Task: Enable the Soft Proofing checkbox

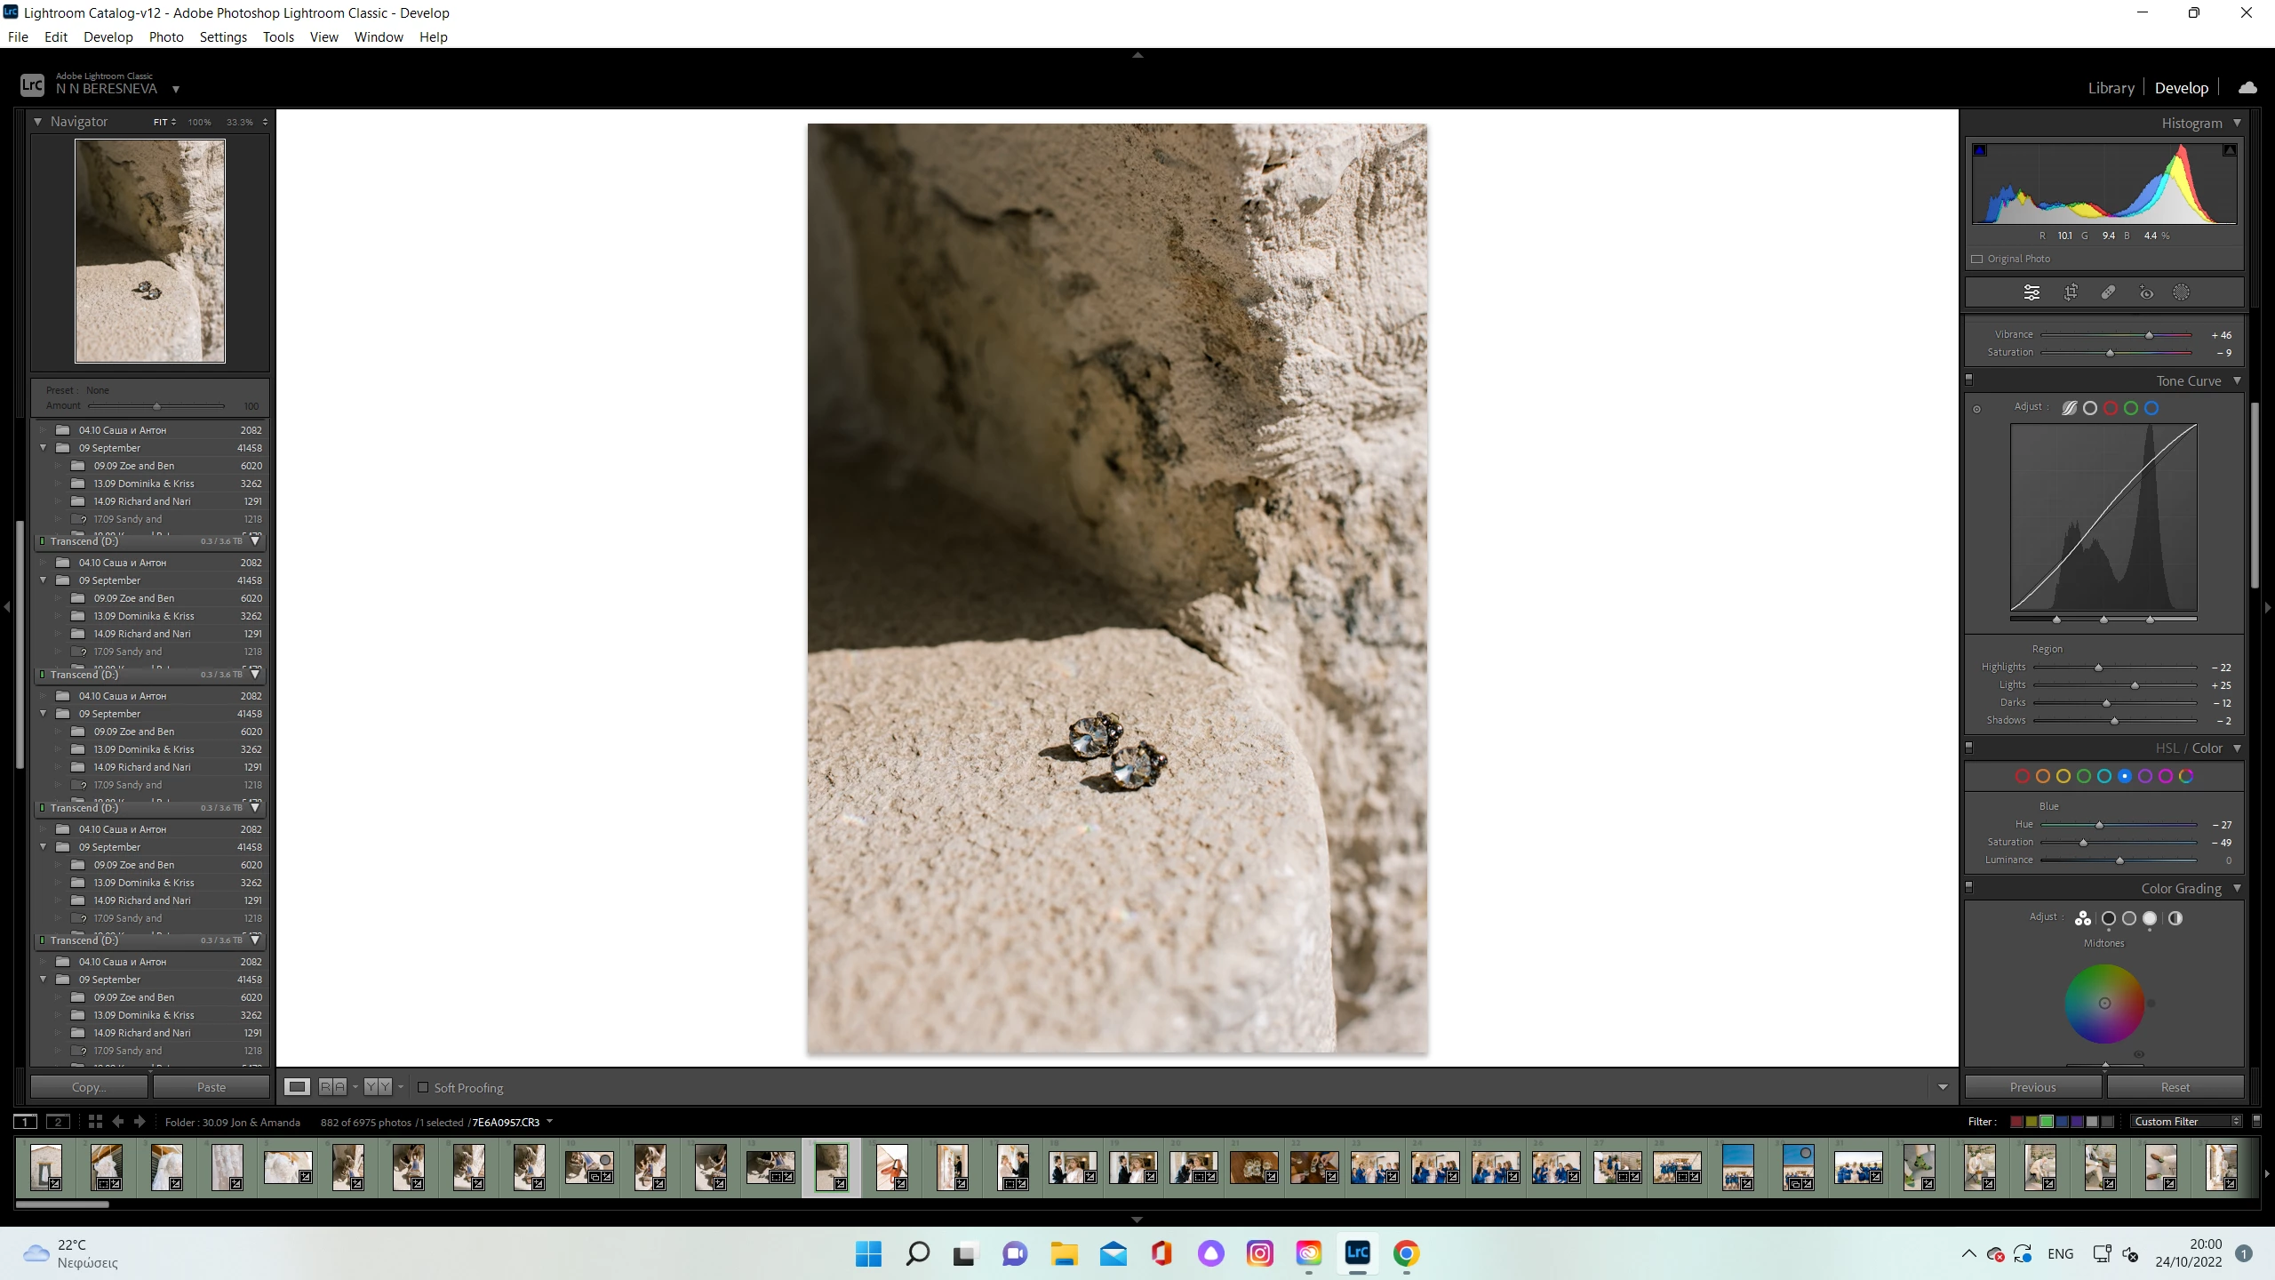Action: [x=423, y=1087]
